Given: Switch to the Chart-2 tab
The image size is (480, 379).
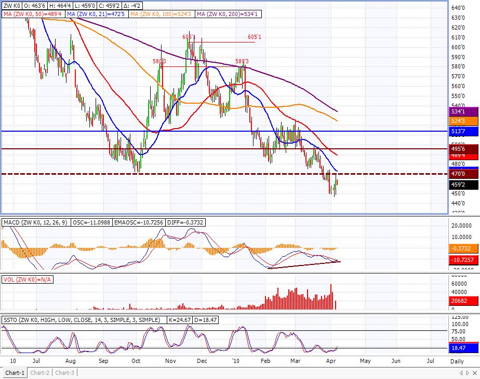Looking at the screenshot, I should [39, 373].
